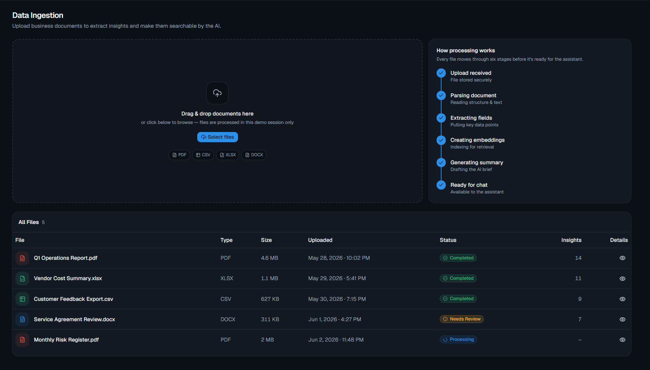Viewport: 650px width, 370px height.
Task: Click the Creating embeddings checkmark icon
Action: (441, 140)
